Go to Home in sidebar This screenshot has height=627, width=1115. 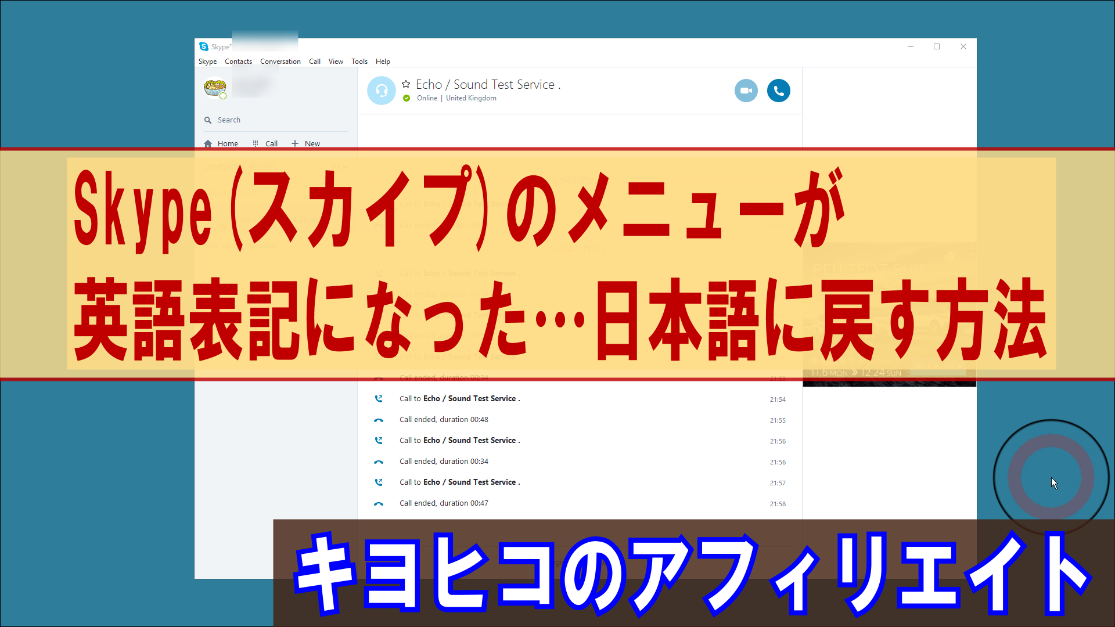coord(228,144)
